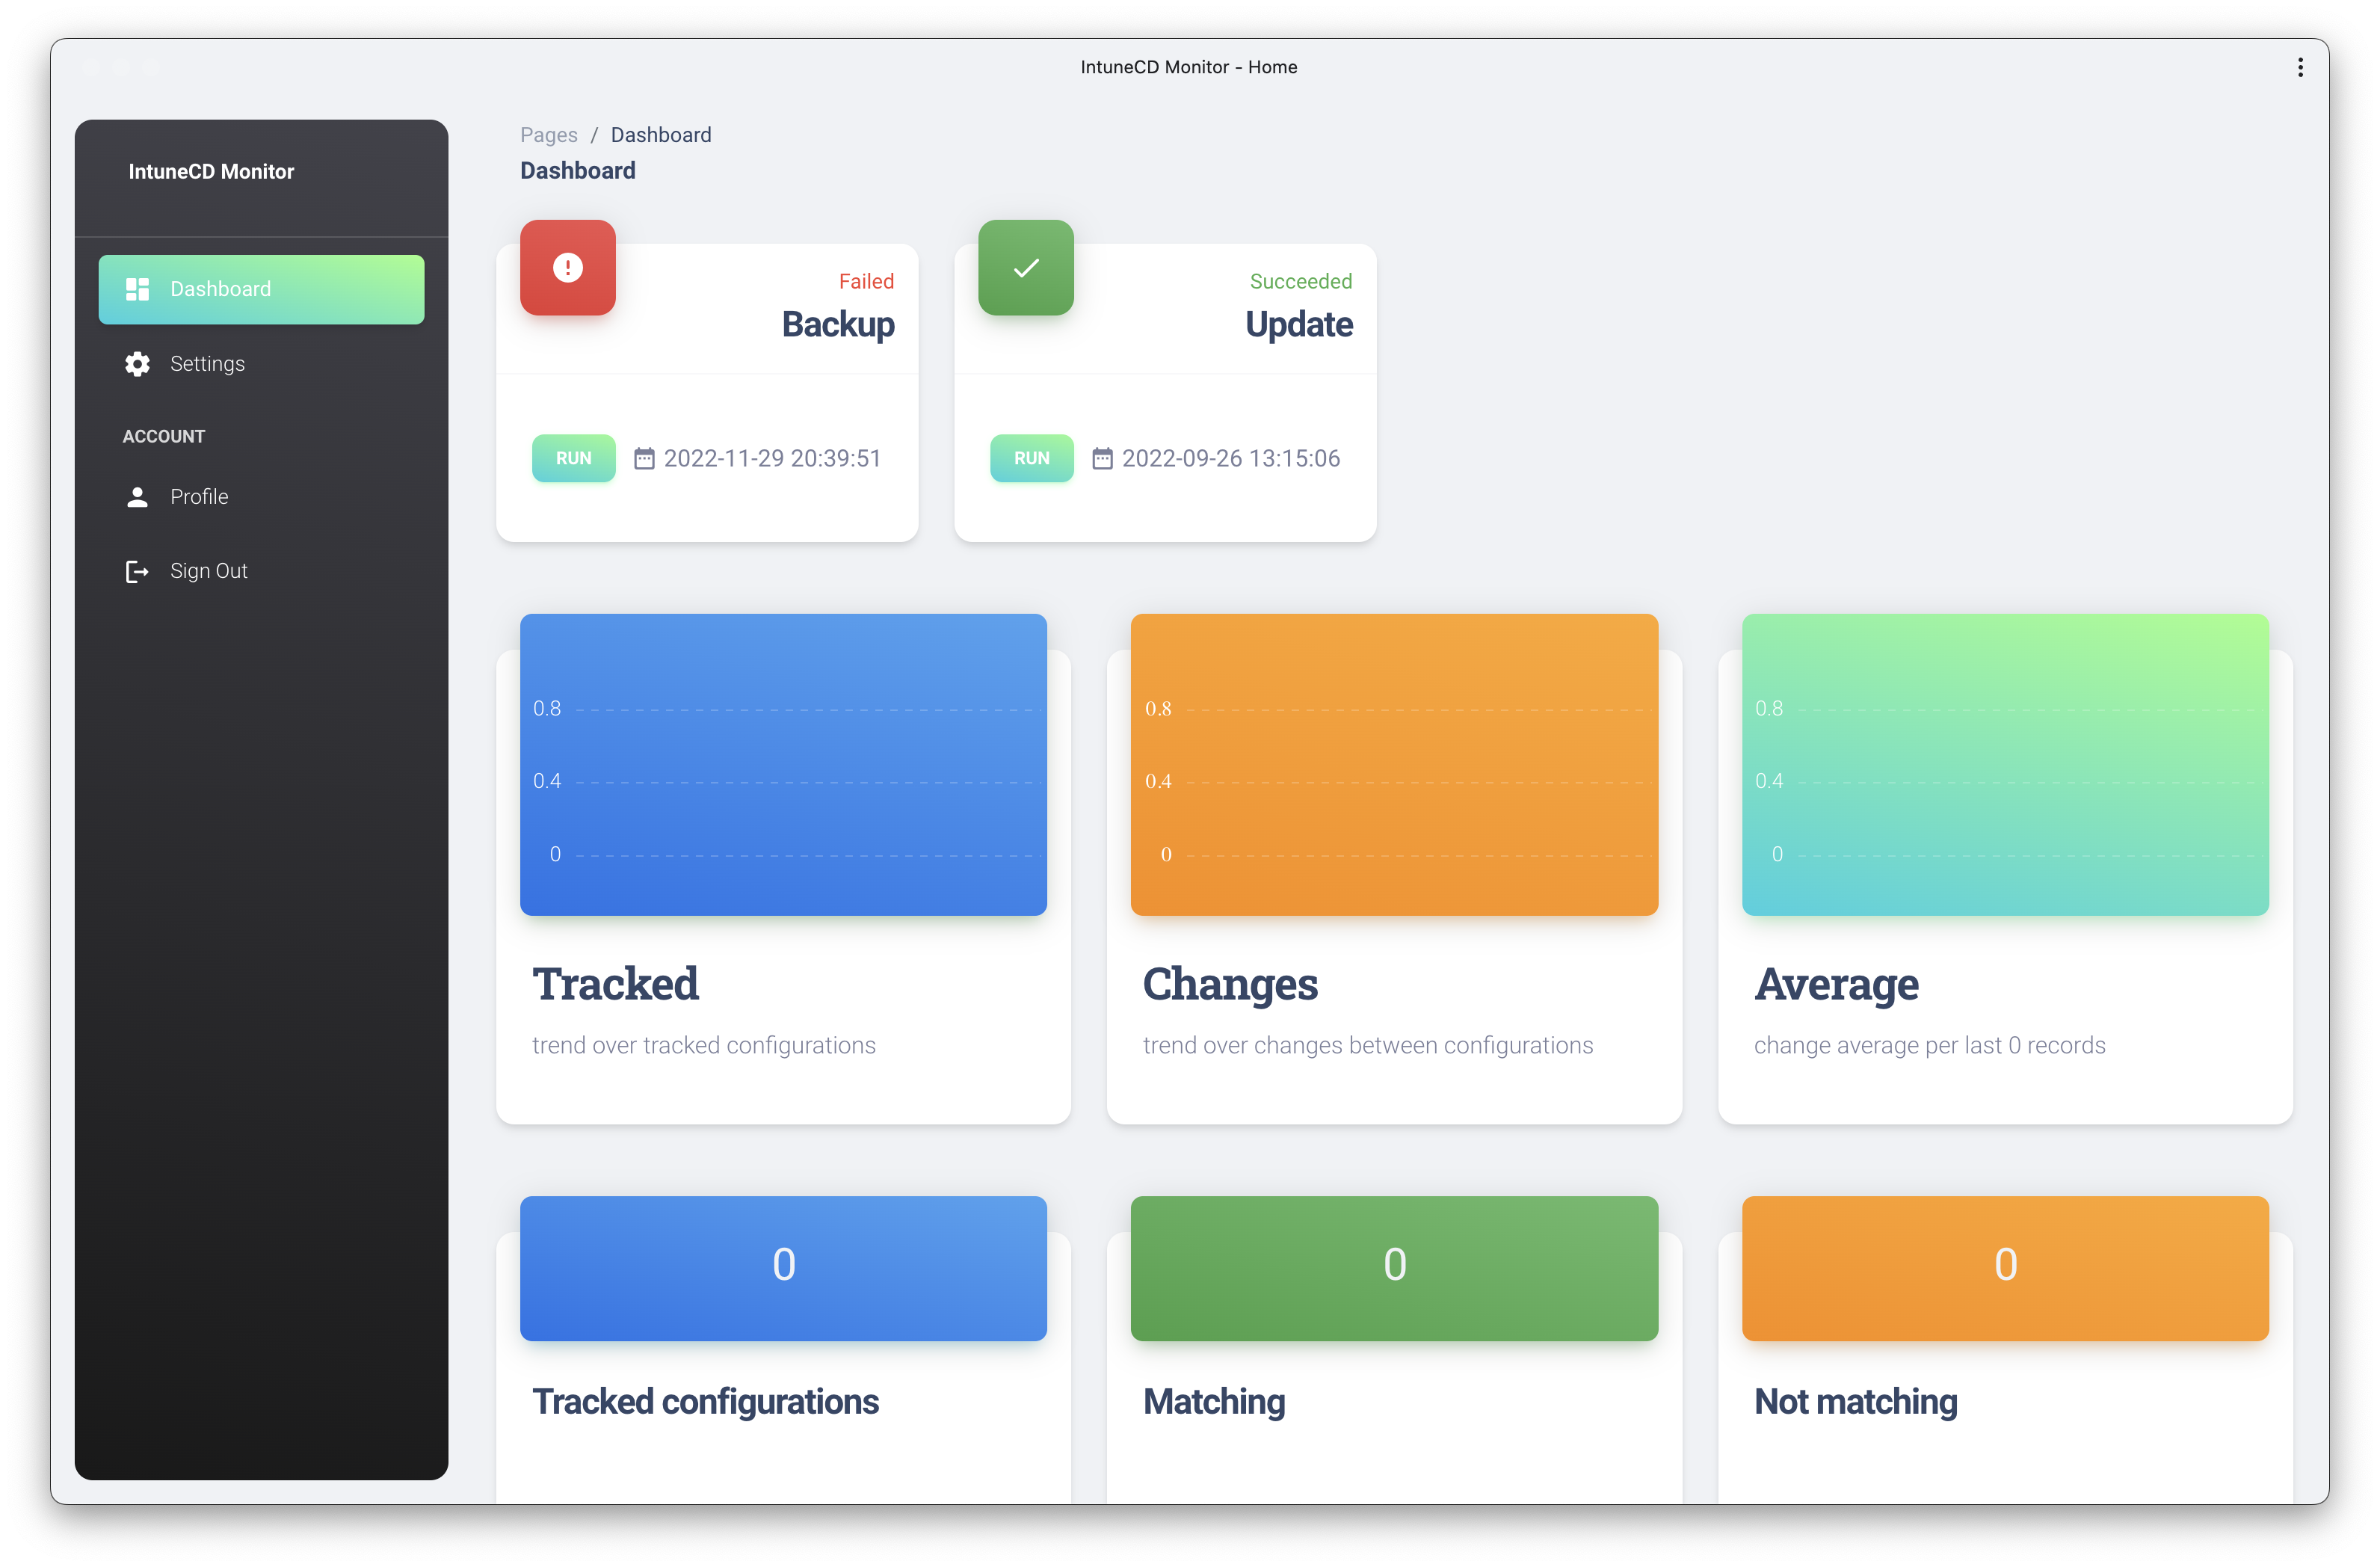Click the Matching count card showing 0
Screen dimensions: 2380x1567
tap(1393, 1268)
